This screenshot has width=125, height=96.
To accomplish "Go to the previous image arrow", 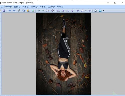I will 39,11.
